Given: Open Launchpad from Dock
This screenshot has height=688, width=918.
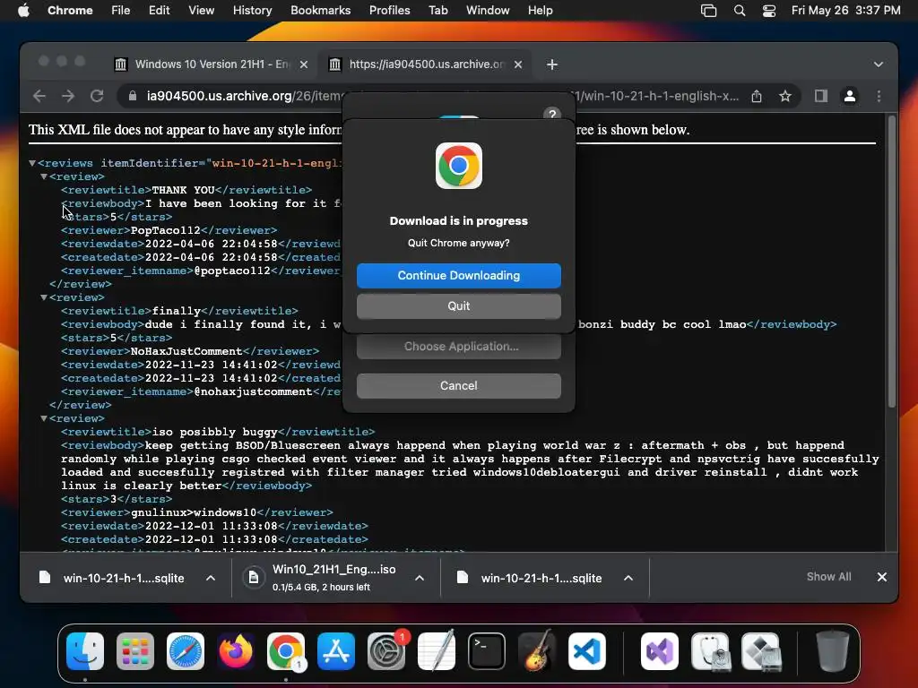Looking at the screenshot, I should click(135, 651).
